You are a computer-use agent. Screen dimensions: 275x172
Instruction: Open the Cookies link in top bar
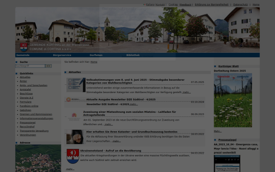click(x=173, y=5)
